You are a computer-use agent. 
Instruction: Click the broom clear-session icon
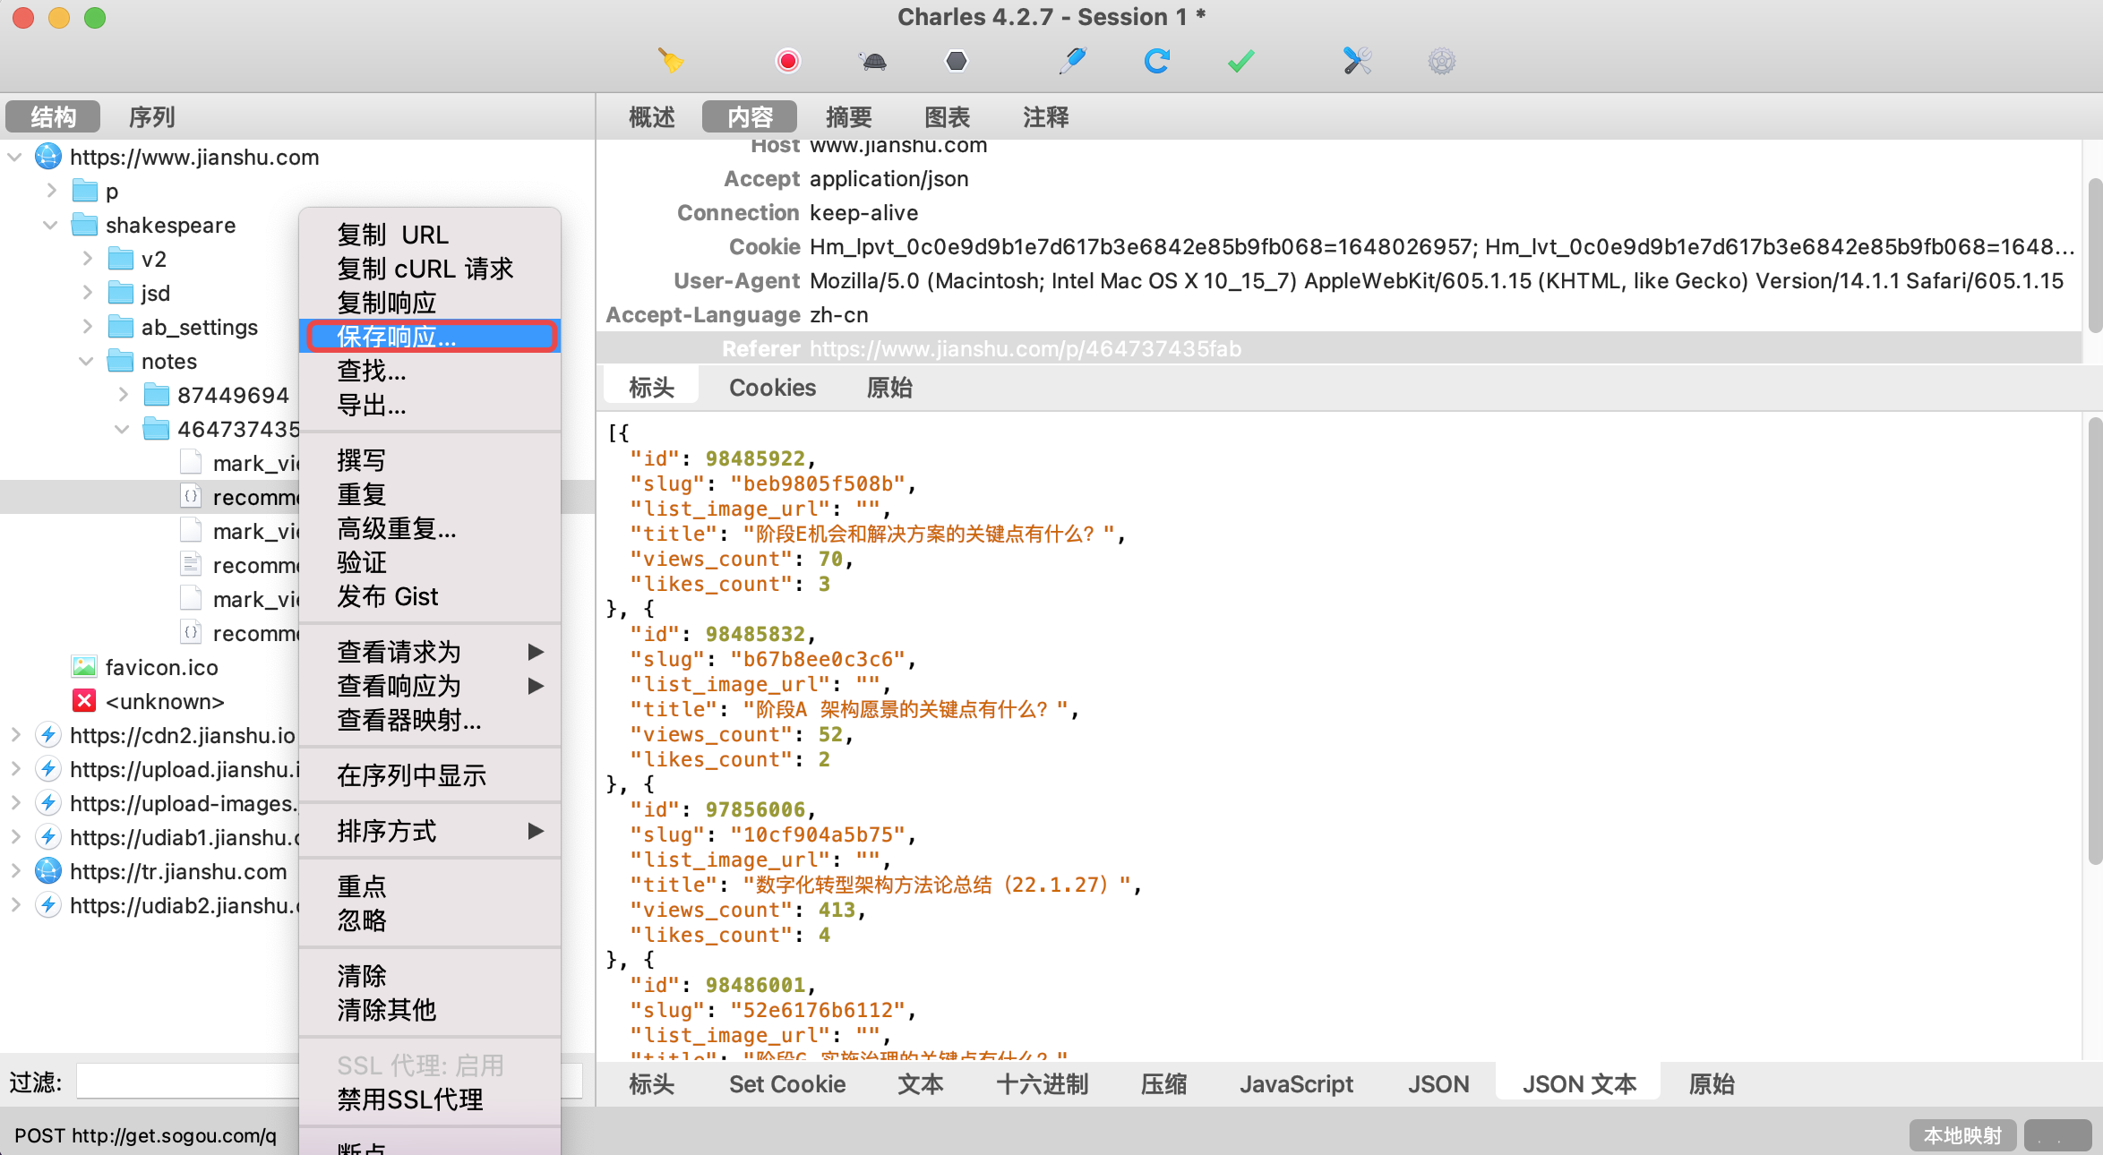(x=671, y=61)
